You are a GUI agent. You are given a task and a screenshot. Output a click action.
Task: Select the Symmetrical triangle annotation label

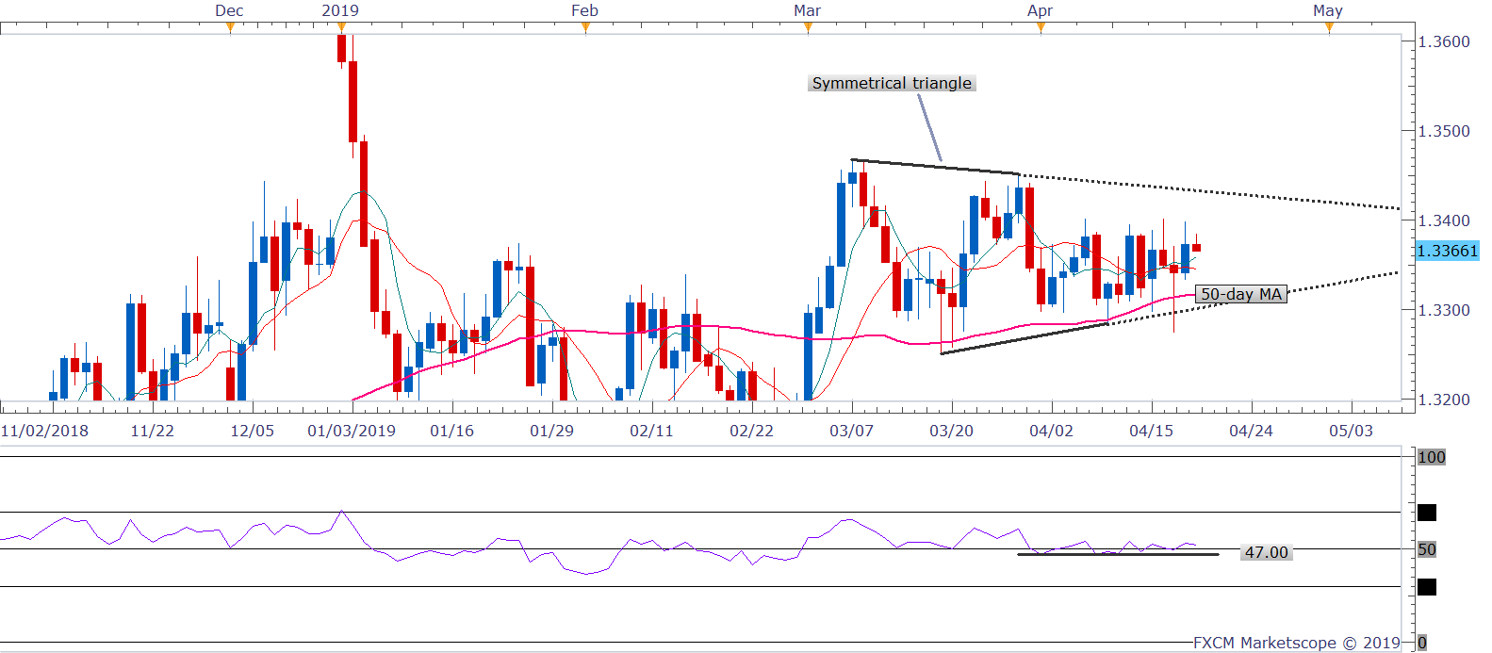(892, 83)
